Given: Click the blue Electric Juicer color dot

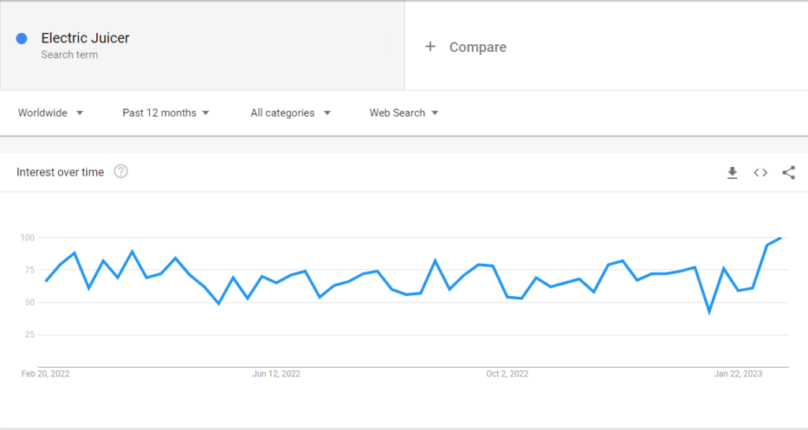Looking at the screenshot, I should (21, 39).
